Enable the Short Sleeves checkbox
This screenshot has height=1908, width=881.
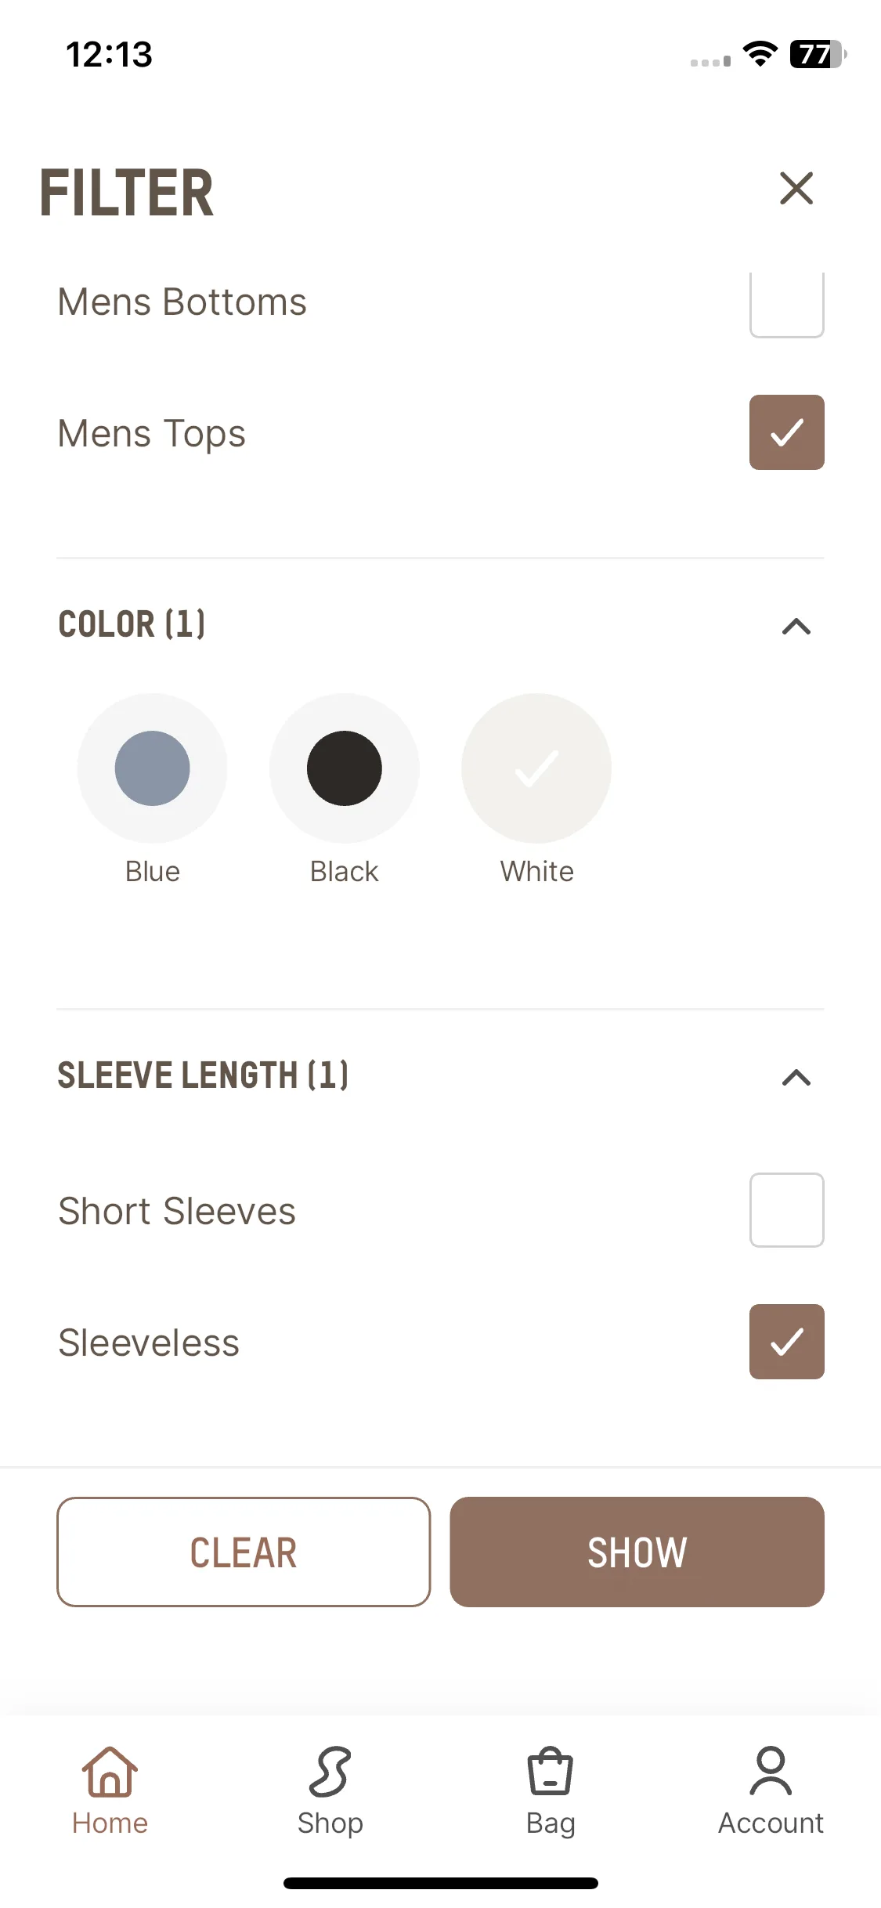tap(787, 1210)
